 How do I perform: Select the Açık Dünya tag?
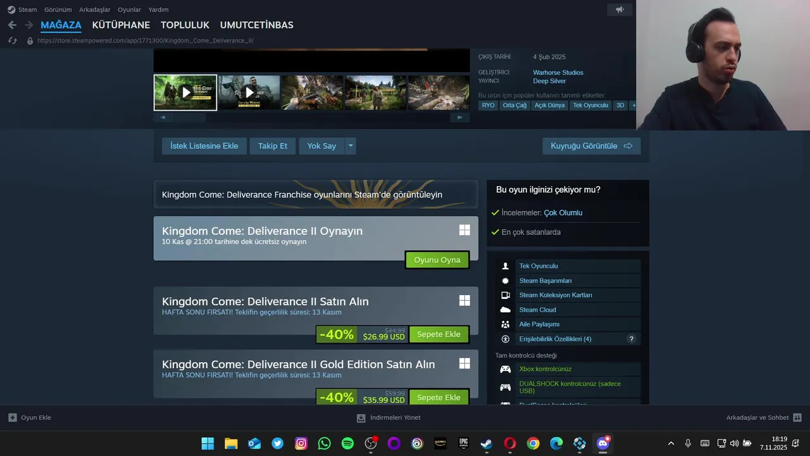click(549, 105)
